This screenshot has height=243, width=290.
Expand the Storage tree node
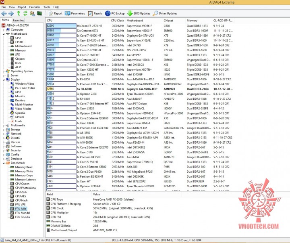coord(4,130)
